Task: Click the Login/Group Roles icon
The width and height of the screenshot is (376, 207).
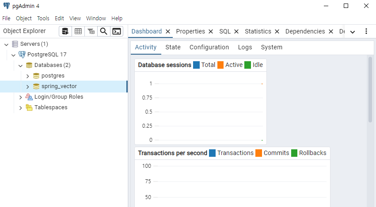Action: coord(29,97)
